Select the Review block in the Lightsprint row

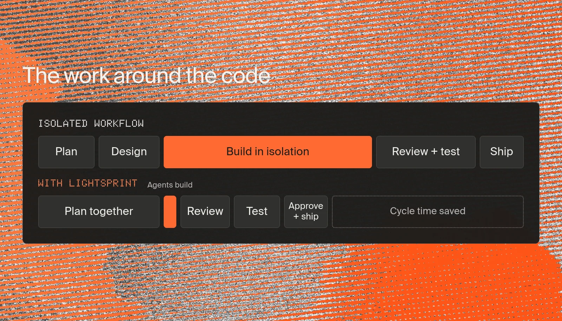[x=205, y=212]
